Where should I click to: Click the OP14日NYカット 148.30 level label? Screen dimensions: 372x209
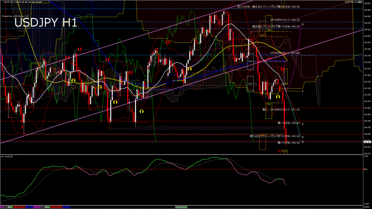point(285,20)
